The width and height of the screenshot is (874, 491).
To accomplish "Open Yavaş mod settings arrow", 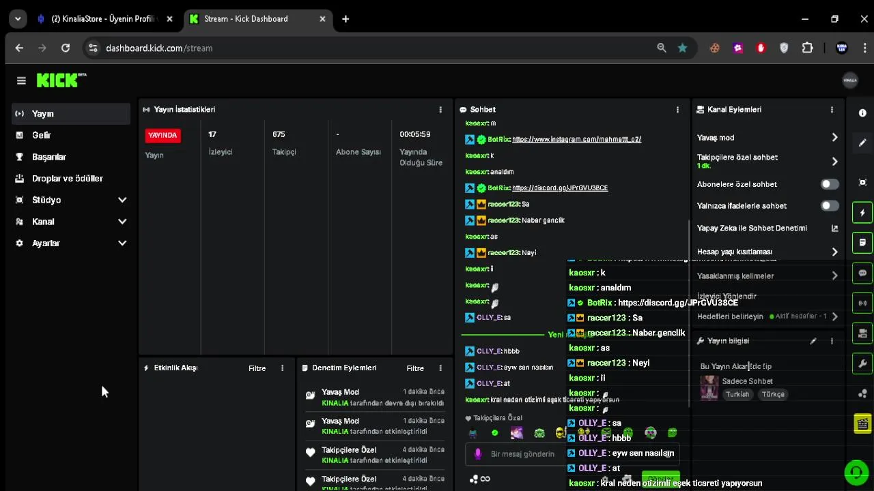I will pyautogui.click(x=834, y=138).
